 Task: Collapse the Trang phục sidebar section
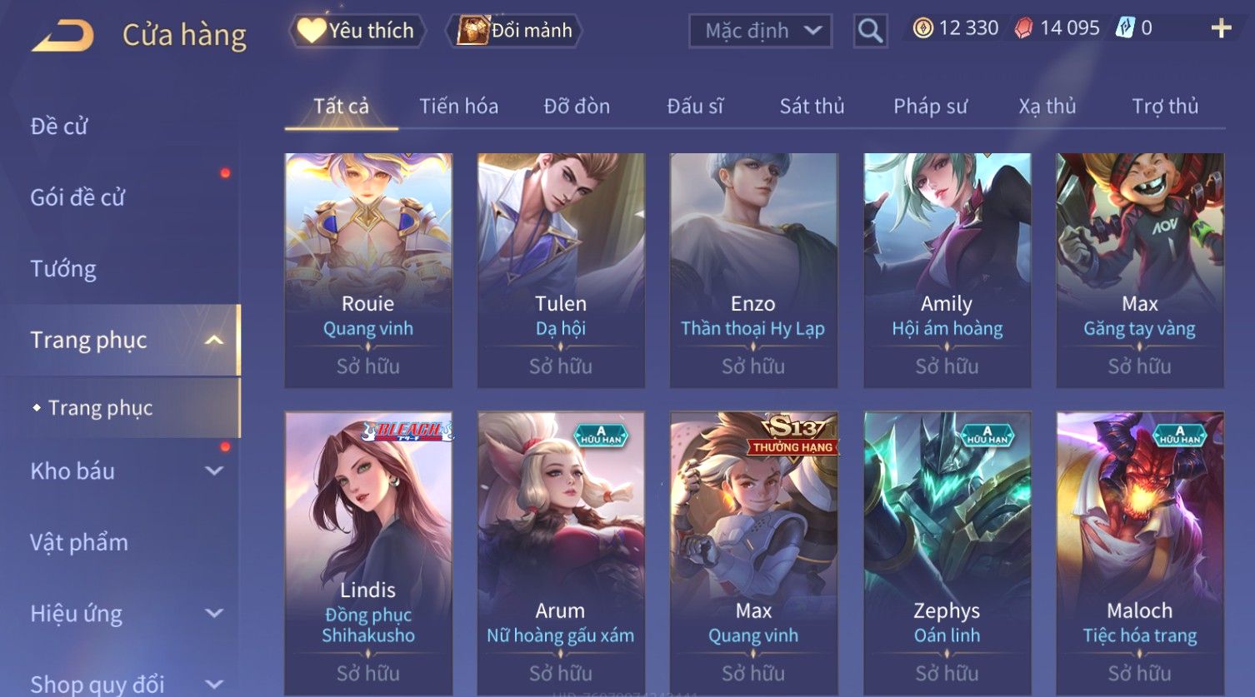[214, 340]
